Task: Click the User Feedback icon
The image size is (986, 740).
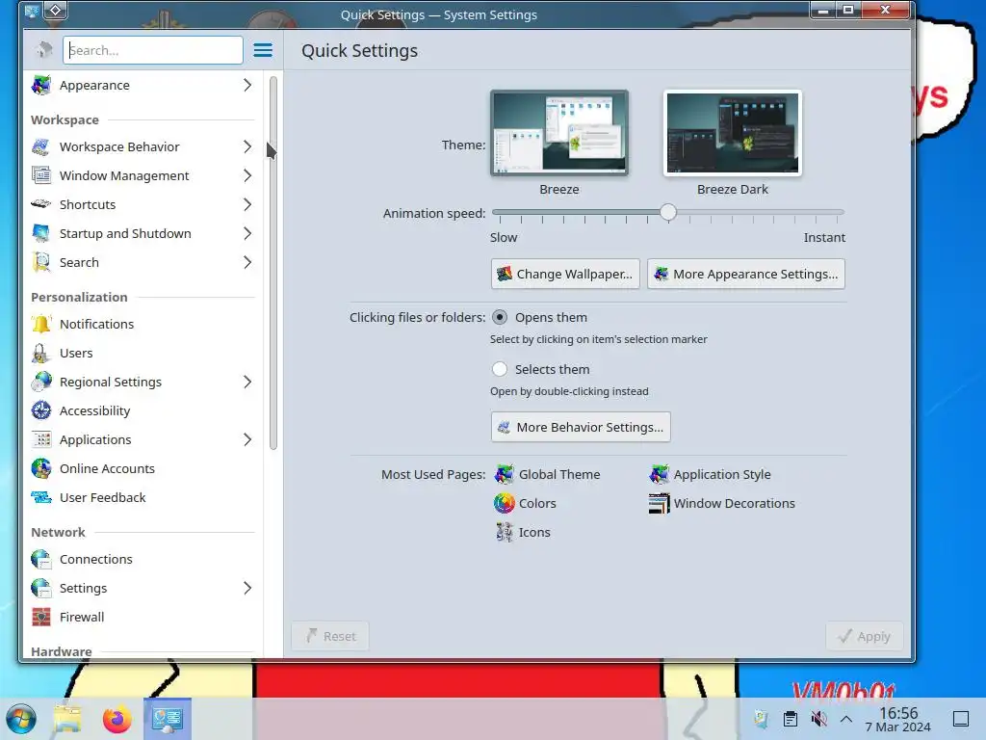Action: [41, 498]
